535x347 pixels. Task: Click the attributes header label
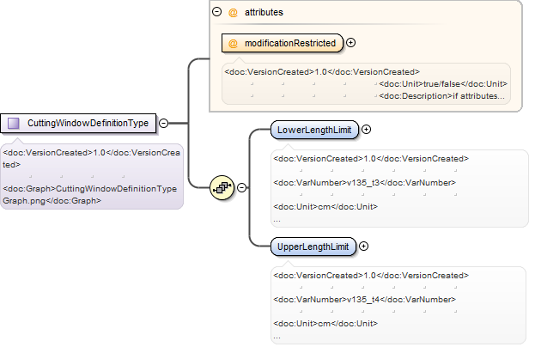(x=264, y=12)
